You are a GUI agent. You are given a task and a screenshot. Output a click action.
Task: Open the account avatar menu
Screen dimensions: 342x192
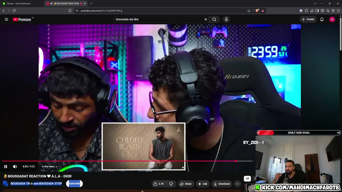(x=332, y=19)
